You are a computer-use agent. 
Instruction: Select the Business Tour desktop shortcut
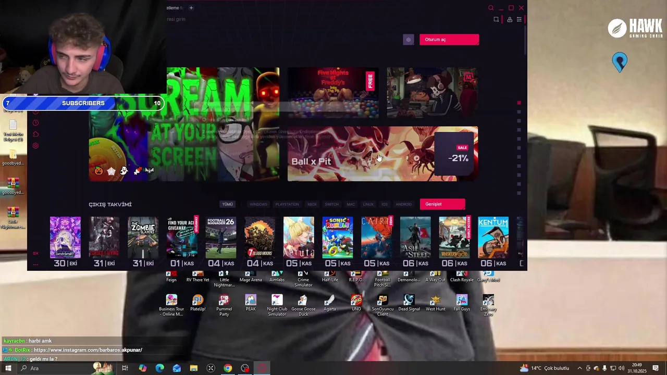coord(171,305)
